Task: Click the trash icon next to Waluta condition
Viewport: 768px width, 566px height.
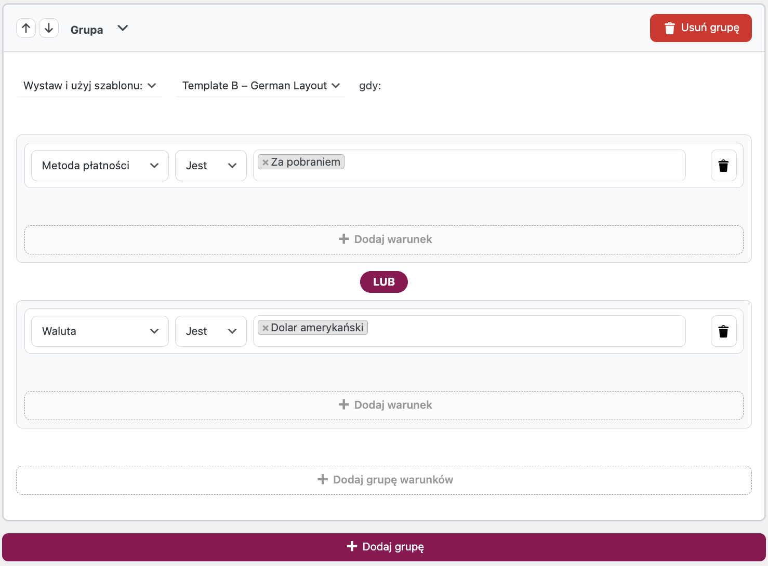Action: point(723,331)
